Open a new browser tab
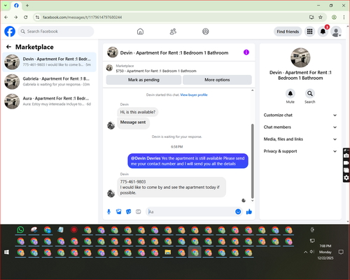350x280 pixels. click(x=27, y=6)
